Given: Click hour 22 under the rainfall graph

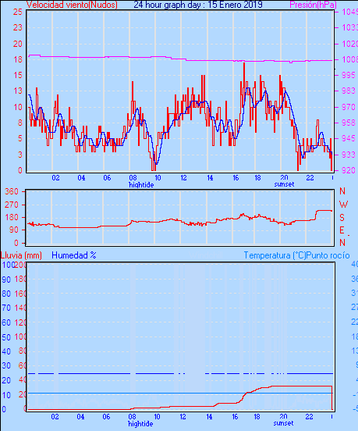Looking at the screenshot, I should pyautogui.click(x=309, y=417).
